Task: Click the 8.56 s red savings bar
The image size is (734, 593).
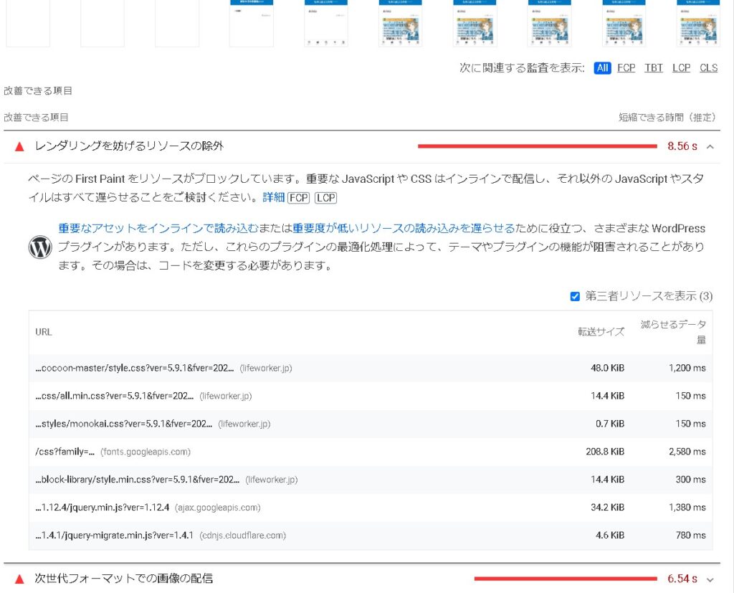Action: 537,146
